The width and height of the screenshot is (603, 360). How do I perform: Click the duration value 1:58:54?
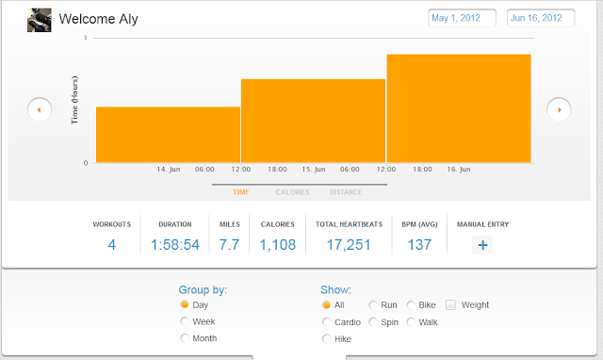click(x=175, y=245)
